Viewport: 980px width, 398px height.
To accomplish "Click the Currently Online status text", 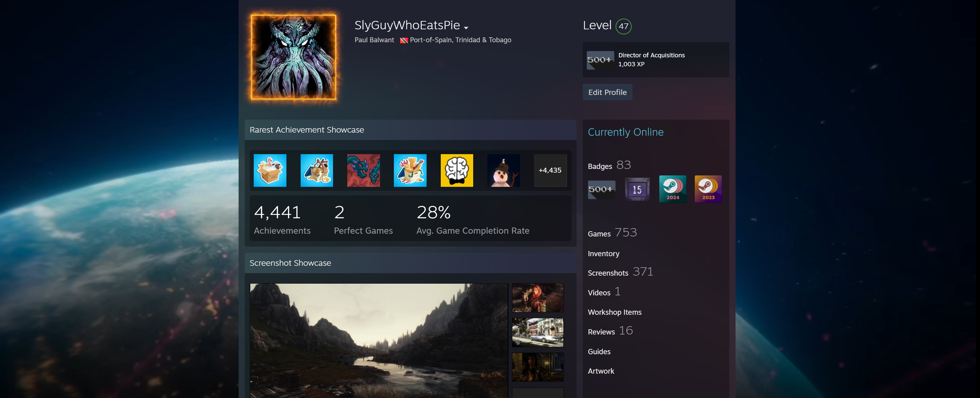I will pyautogui.click(x=625, y=132).
